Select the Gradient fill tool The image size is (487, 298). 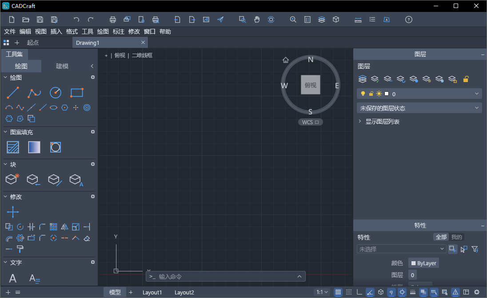tap(34, 147)
